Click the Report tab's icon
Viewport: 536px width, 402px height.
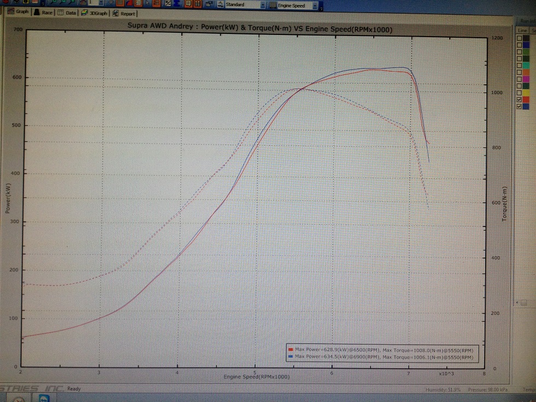pos(115,13)
